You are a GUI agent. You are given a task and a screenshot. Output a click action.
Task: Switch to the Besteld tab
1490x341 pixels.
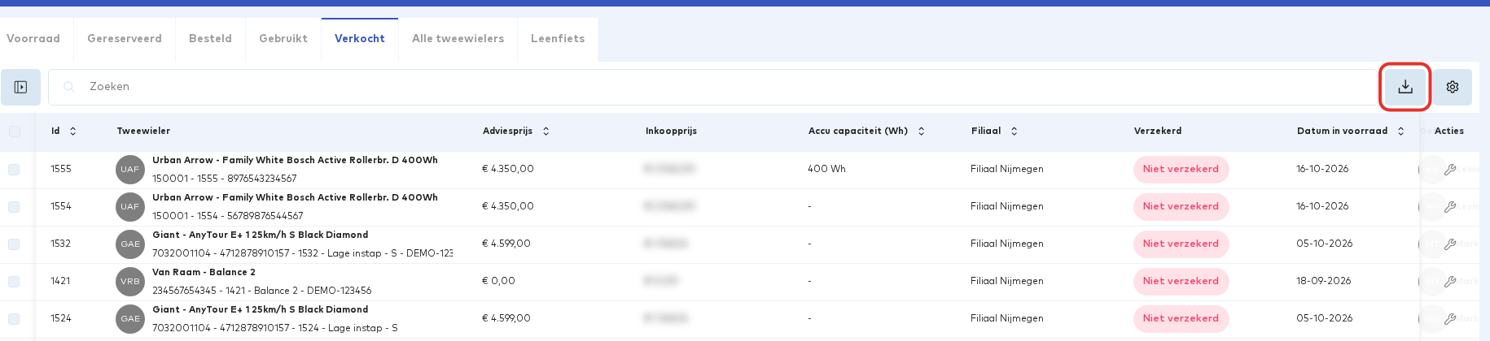click(x=210, y=39)
